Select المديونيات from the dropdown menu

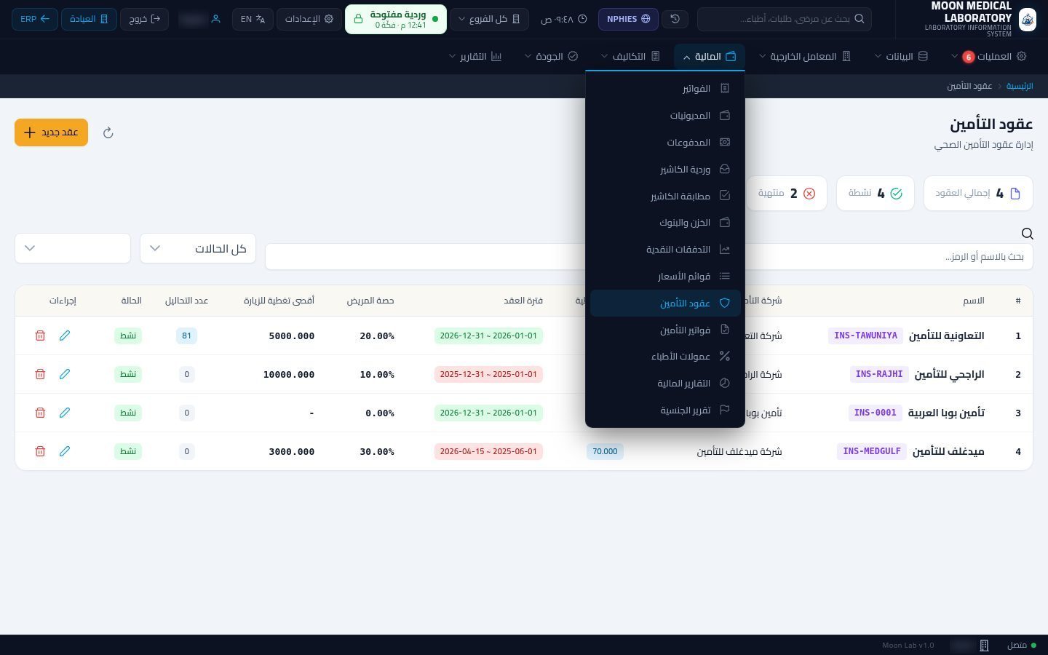coord(665,116)
